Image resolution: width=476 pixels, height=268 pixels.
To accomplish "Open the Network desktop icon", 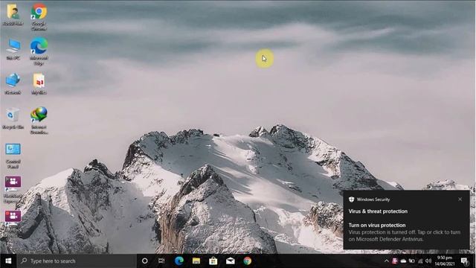I will pyautogui.click(x=13, y=83).
